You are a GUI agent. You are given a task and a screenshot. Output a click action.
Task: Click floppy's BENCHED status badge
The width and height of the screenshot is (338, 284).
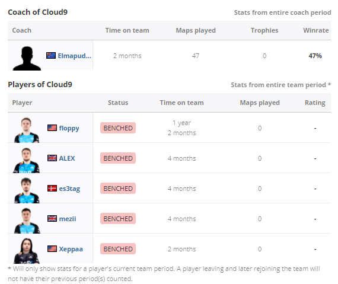point(118,128)
